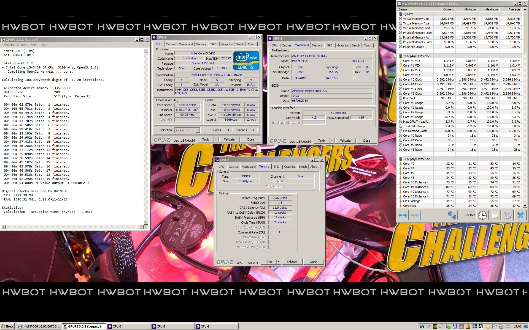The width and height of the screenshot is (529, 330).
Task: Click the show desktop button near clock
Action: click(526, 326)
